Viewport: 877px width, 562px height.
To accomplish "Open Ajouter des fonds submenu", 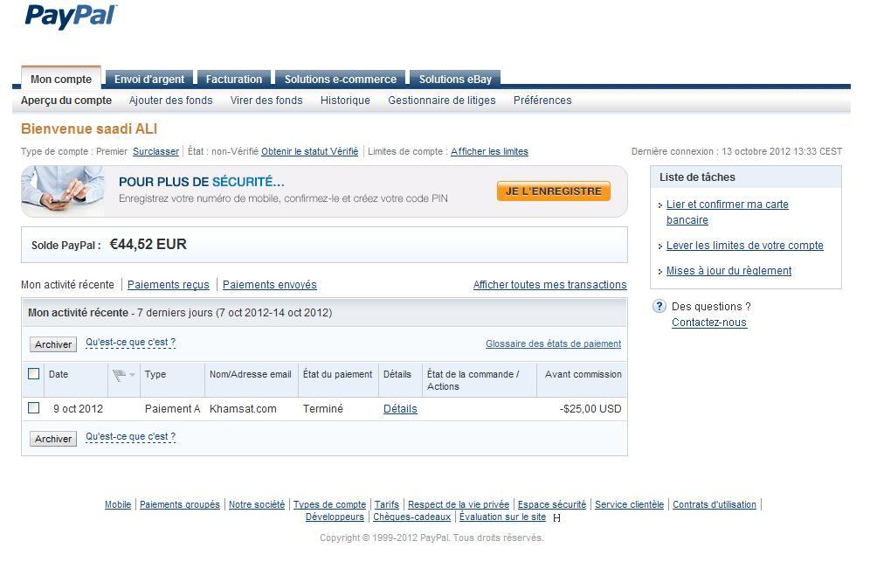I will pyautogui.click(x=170, y=101).
